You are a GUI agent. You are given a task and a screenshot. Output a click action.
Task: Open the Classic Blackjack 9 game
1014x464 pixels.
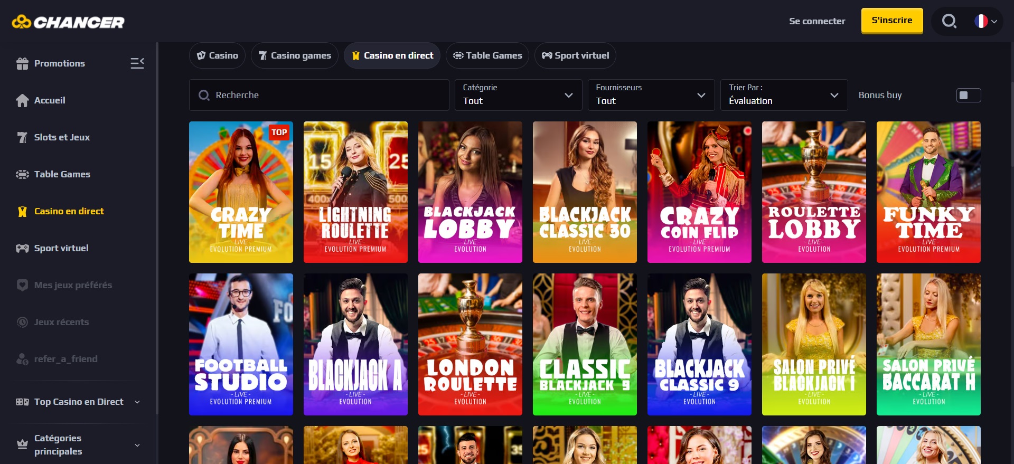585,344
